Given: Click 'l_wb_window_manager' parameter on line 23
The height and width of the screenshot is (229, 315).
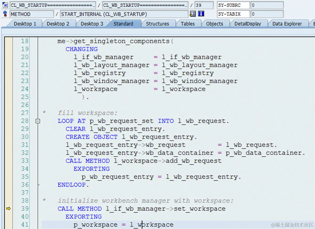Looking at the screenshot, I should click(111, 81).
